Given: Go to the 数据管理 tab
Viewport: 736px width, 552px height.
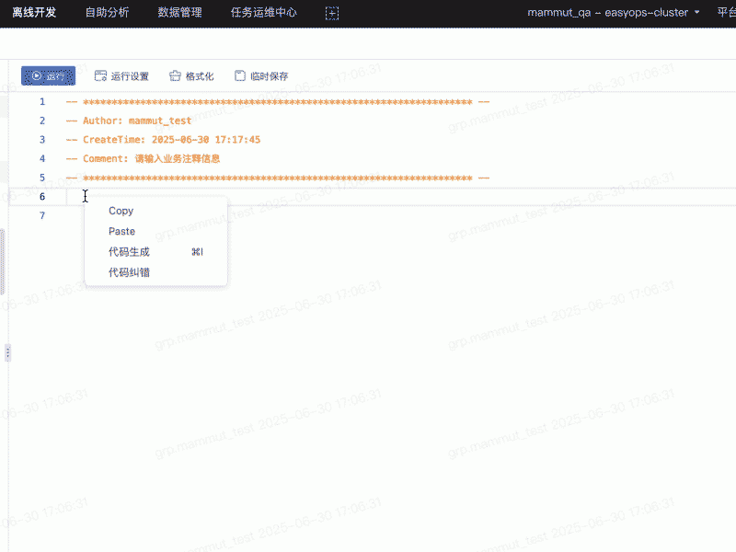Looking at the screenshot, I should tap(179, 13).
